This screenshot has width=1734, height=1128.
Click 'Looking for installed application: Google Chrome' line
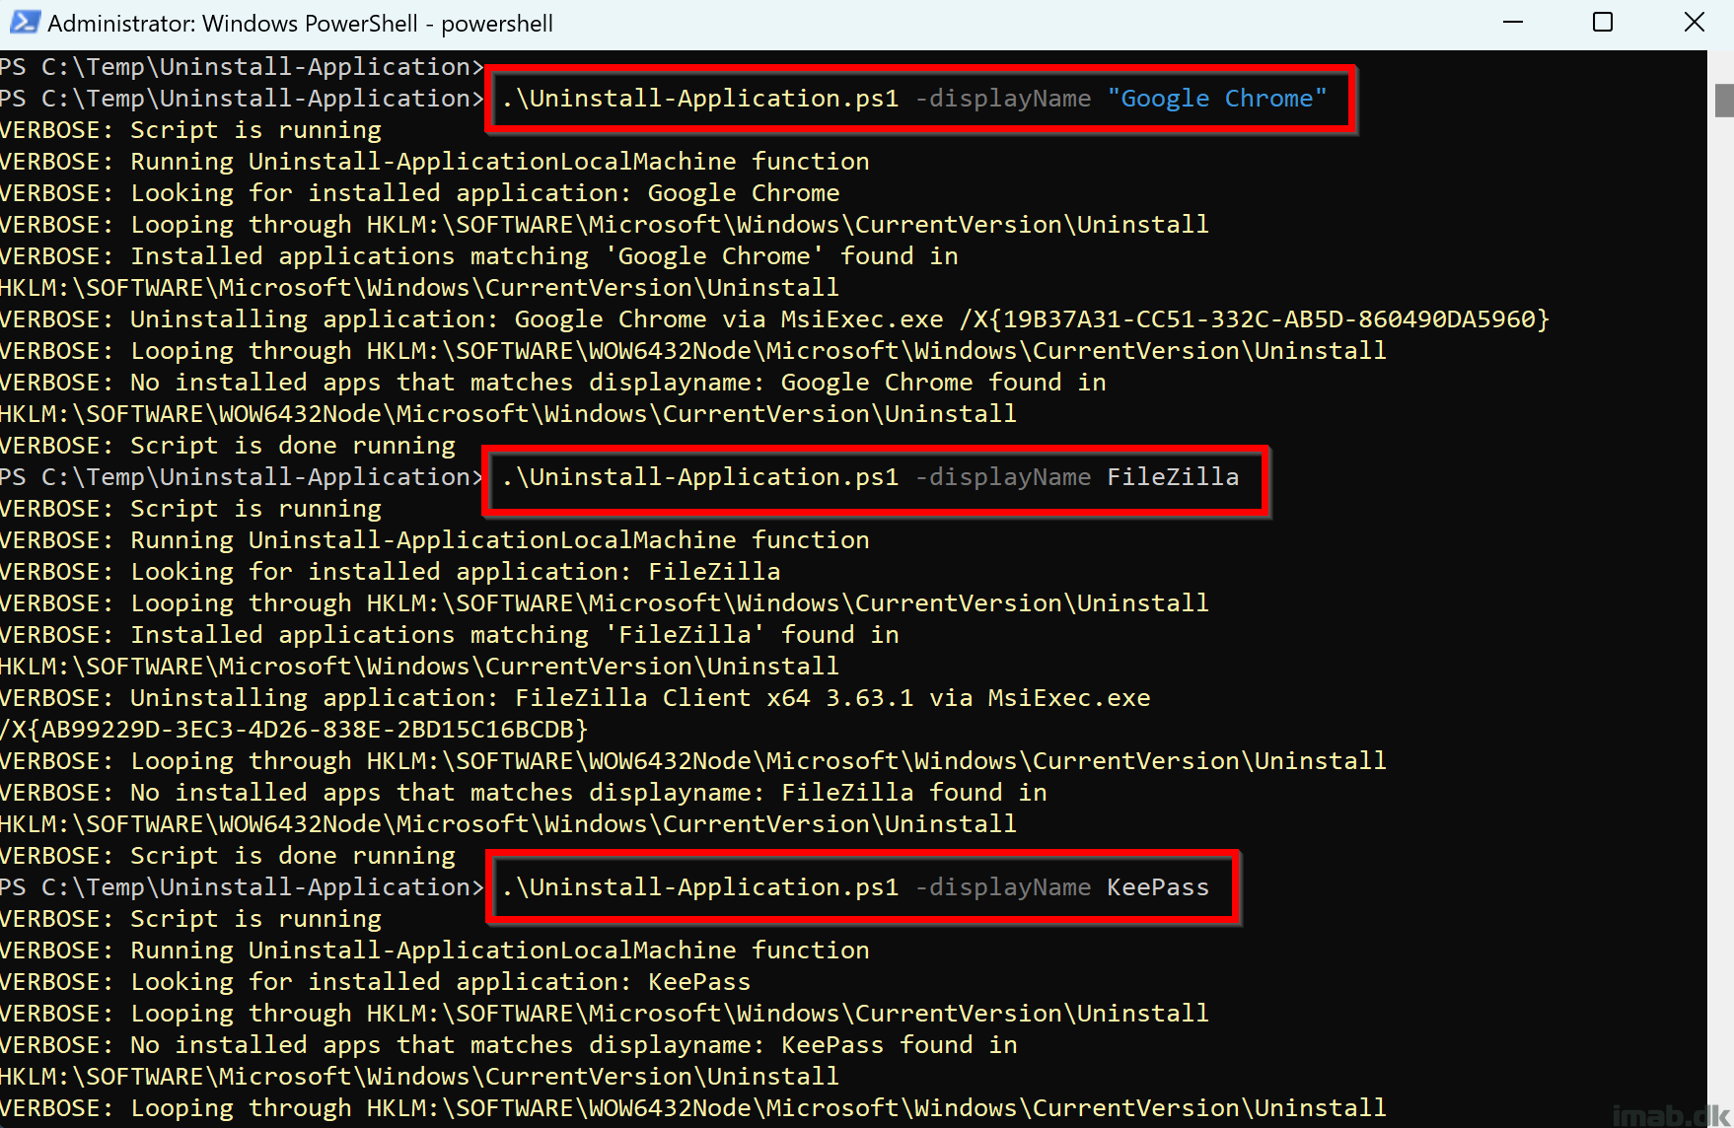click(420, 193)
